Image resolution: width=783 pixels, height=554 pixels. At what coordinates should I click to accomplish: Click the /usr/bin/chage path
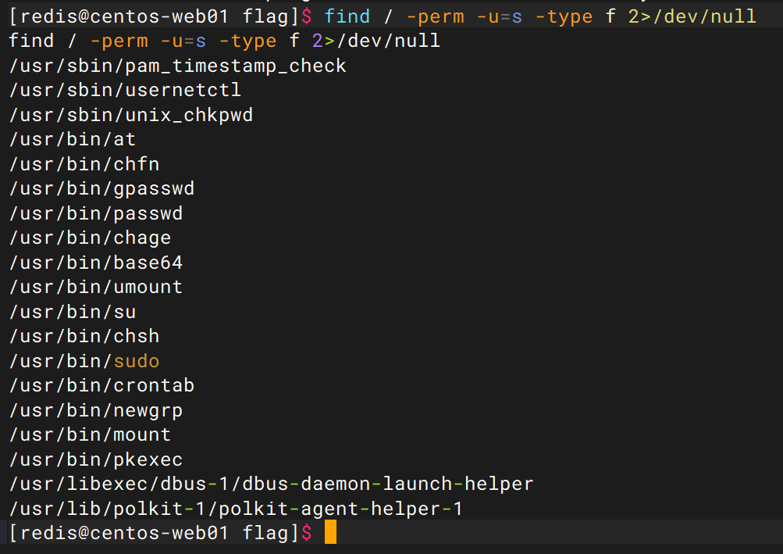coord(91,238)
